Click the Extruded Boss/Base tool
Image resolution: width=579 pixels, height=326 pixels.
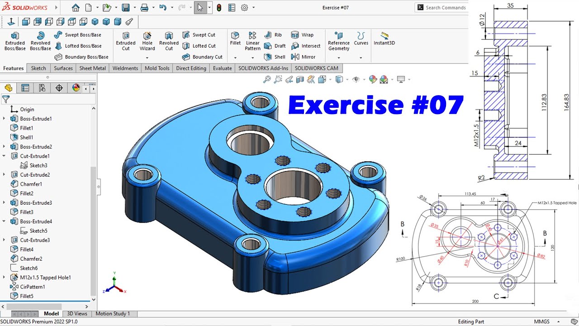pyautogui.click(x=15, y=41)
